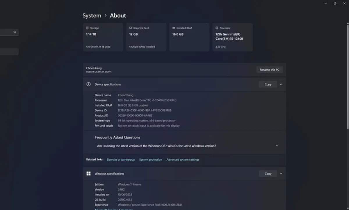The height and width of the screenshot is (210, 349).
Task: Open the Domain or workgroup link
Action: point(121,160)
